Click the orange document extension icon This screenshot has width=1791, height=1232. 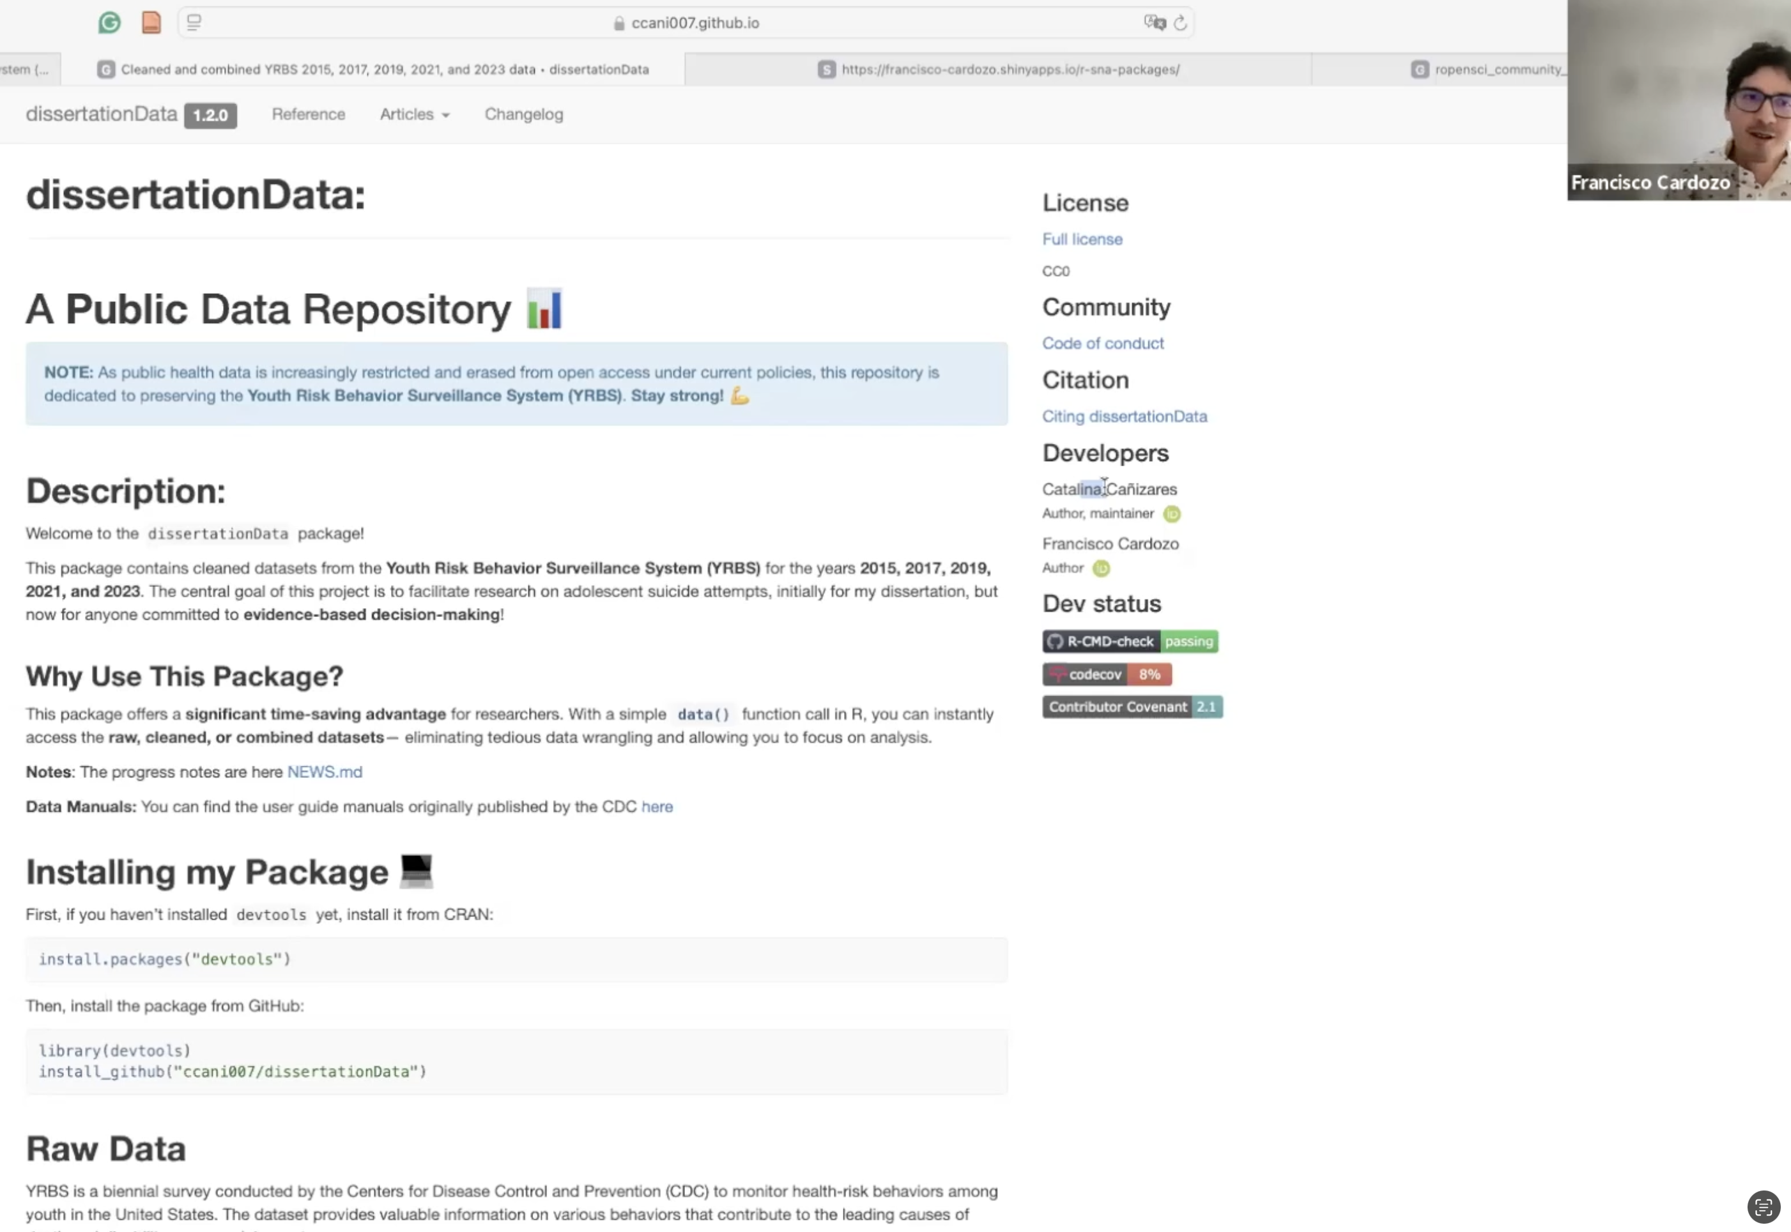[x=151, y=23]
